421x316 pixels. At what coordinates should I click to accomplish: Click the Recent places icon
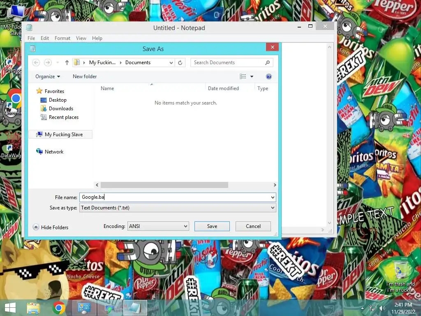point(44,117)
